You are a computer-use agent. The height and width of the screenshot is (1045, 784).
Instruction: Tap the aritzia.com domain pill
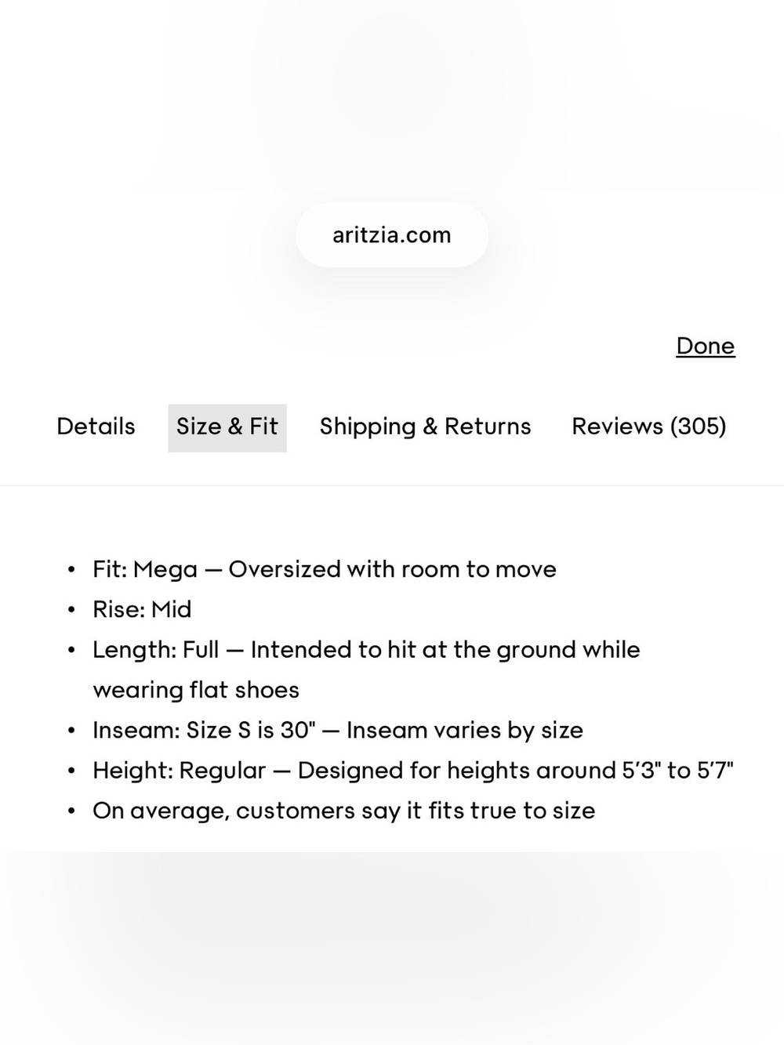[x=392, y=235]
